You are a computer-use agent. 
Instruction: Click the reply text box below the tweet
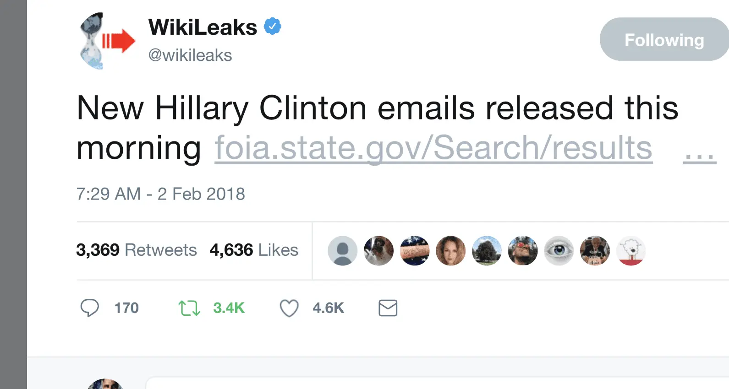click(x=435, y=384)
